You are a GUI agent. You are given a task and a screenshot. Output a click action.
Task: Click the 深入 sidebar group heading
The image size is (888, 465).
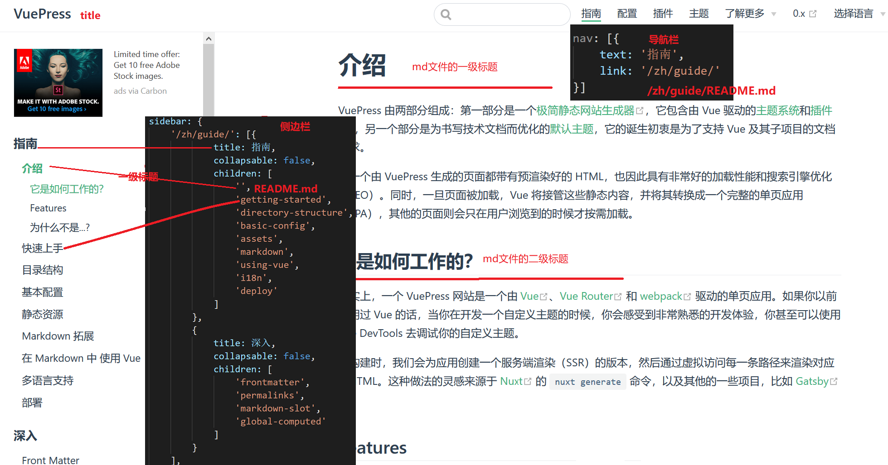(25, 436)
